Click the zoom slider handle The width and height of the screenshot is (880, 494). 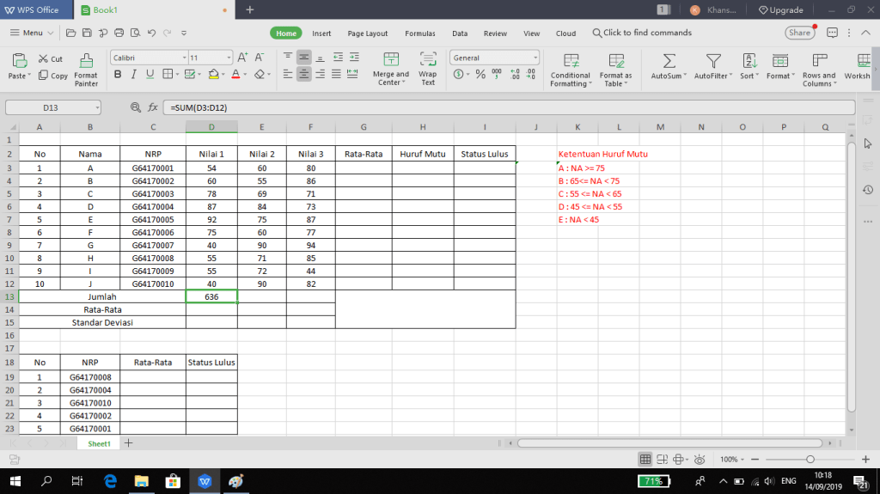tap(810, 460)
